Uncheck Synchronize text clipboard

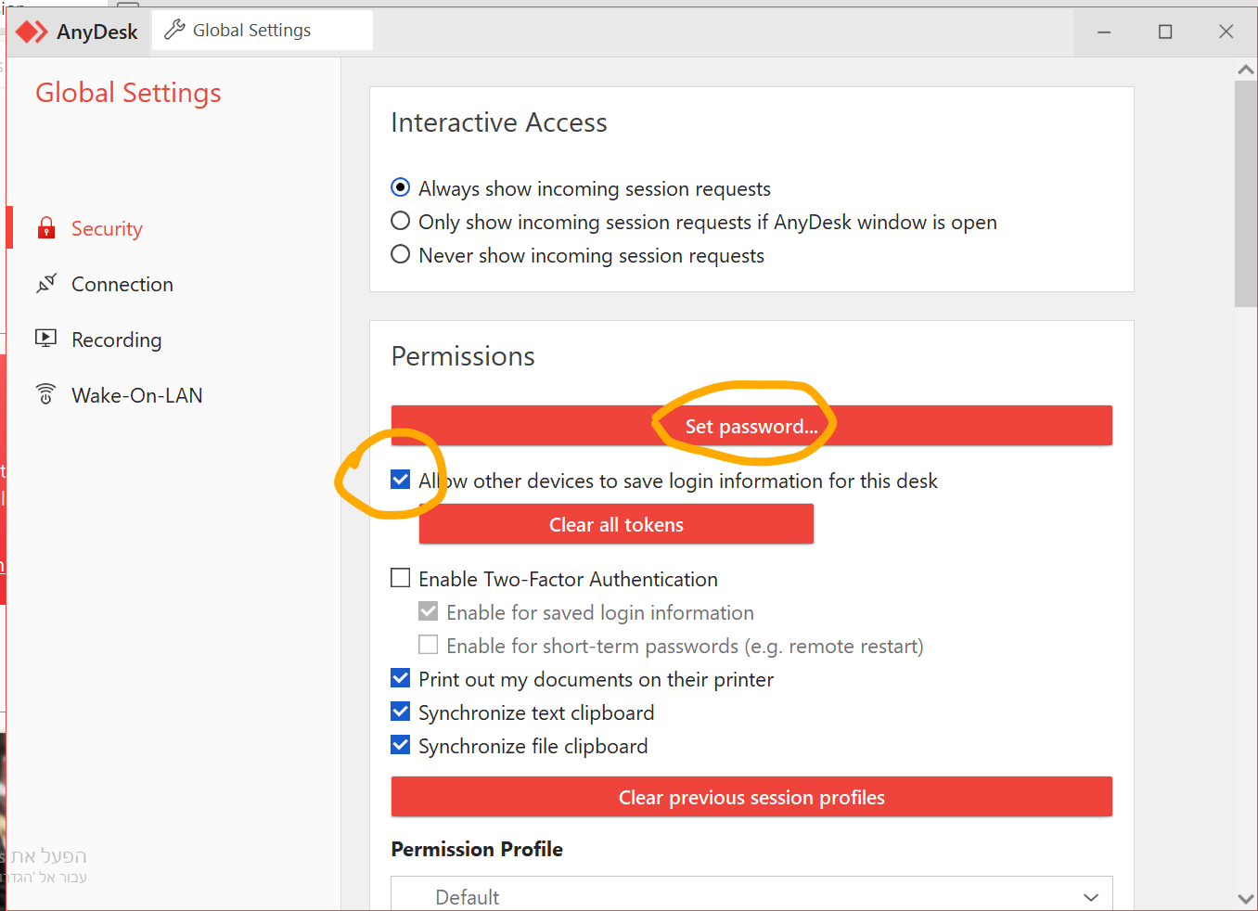coord(400,712)
